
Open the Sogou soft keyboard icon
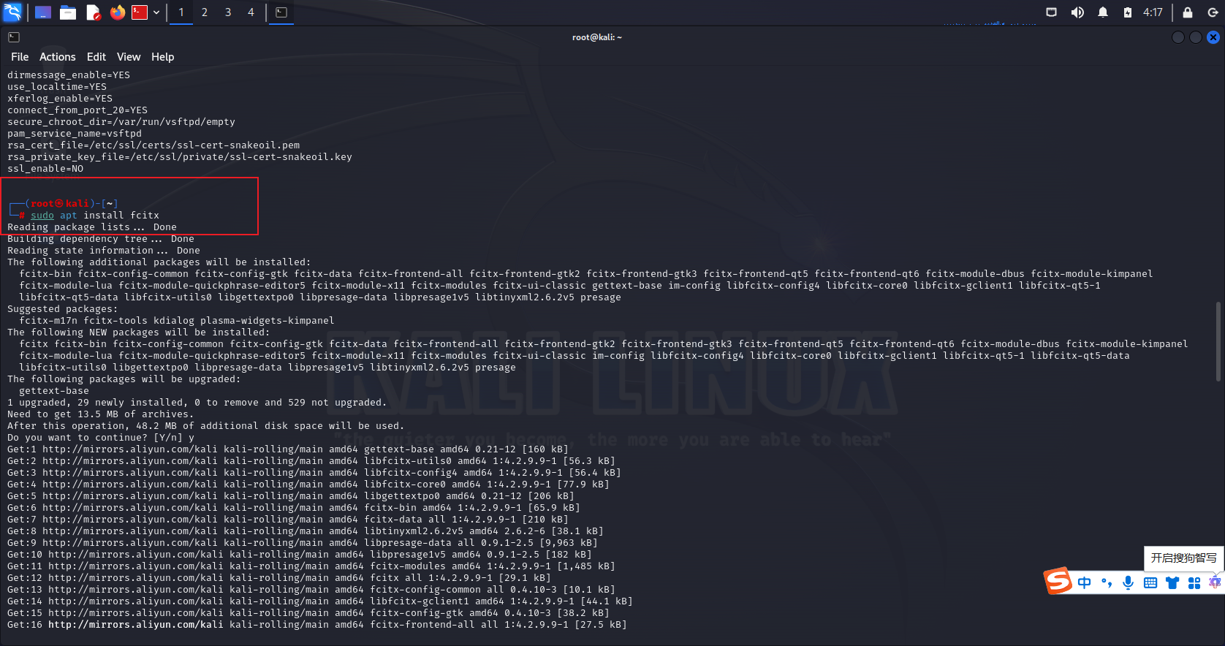[1150, 582]
